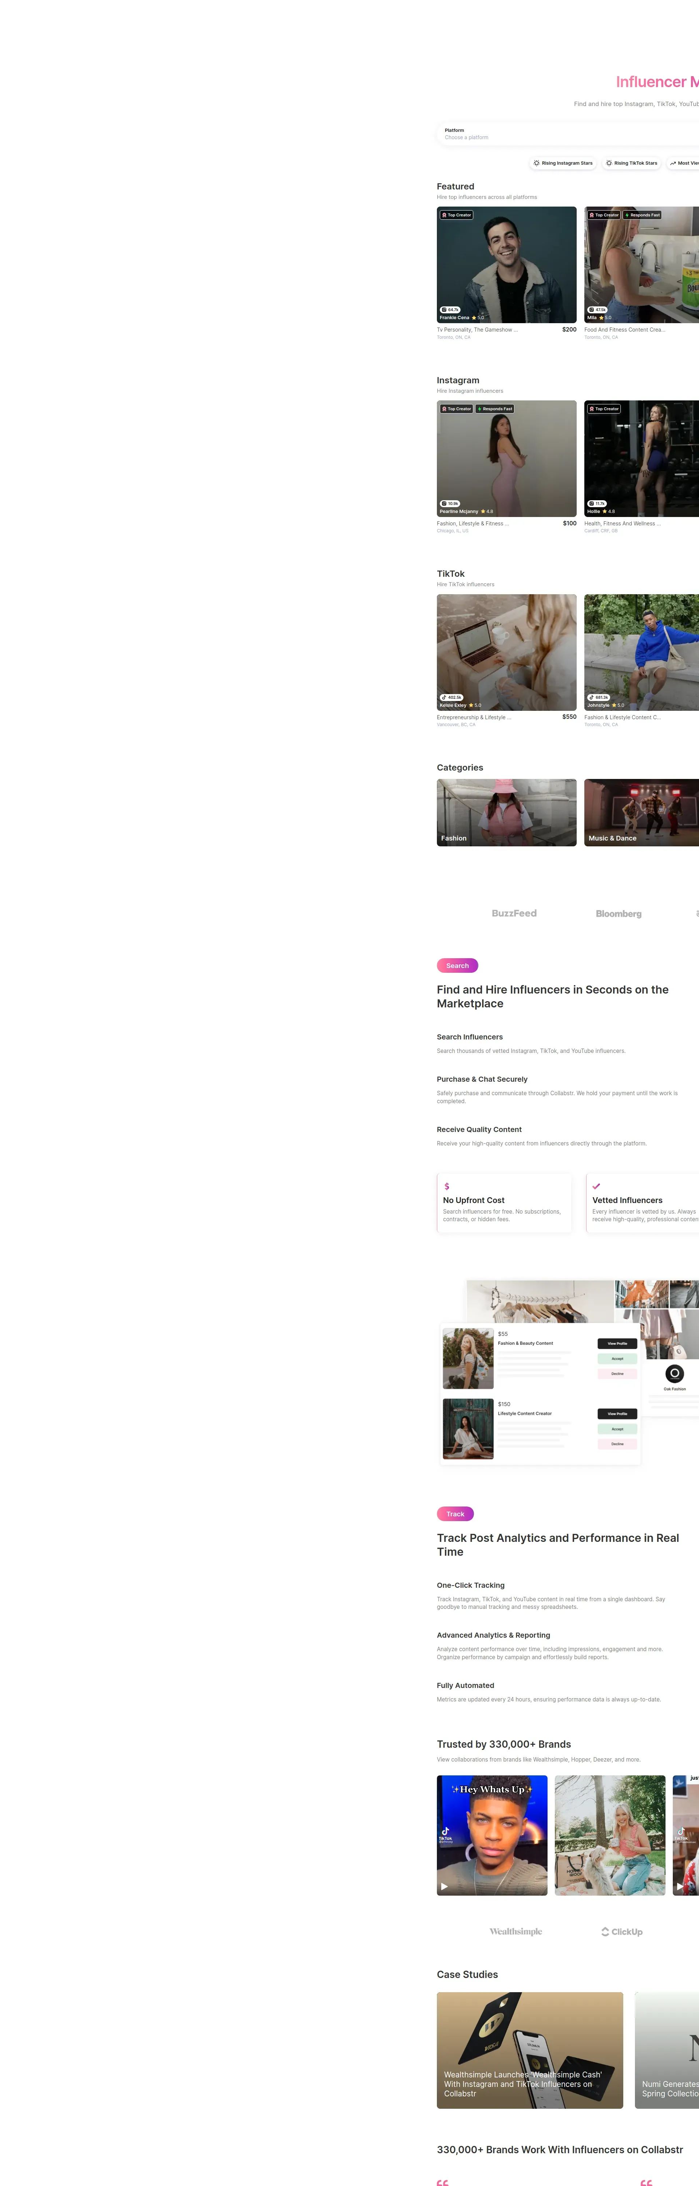Click the pink Search pill label
Screen dimensions: 699x2186
click(457, 966)
